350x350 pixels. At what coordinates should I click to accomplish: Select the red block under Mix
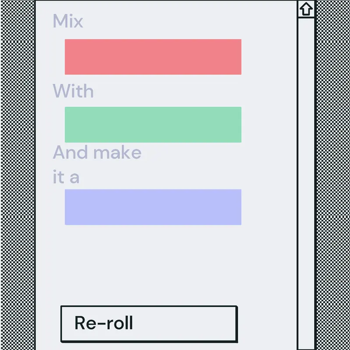(153, 57)
